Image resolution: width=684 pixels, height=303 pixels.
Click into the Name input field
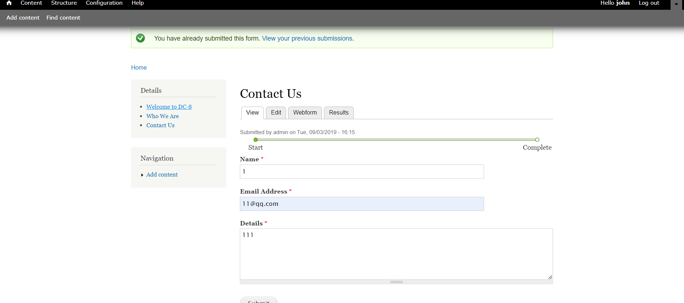coord(362,171)
